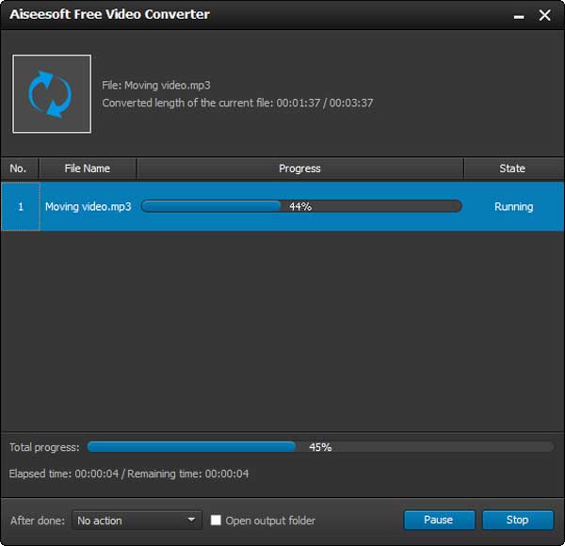Screen dimensions: 565x546
Task: Click the File: Moving video.mp3 label
Action: tap(156, 86)
